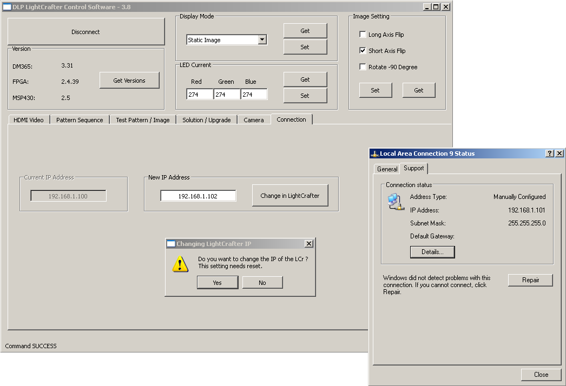566x386 pixels.
Task: Switch to General tab in Connection Status
Action: (387, 169)
